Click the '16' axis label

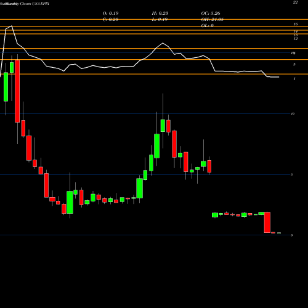pos(295,24)
